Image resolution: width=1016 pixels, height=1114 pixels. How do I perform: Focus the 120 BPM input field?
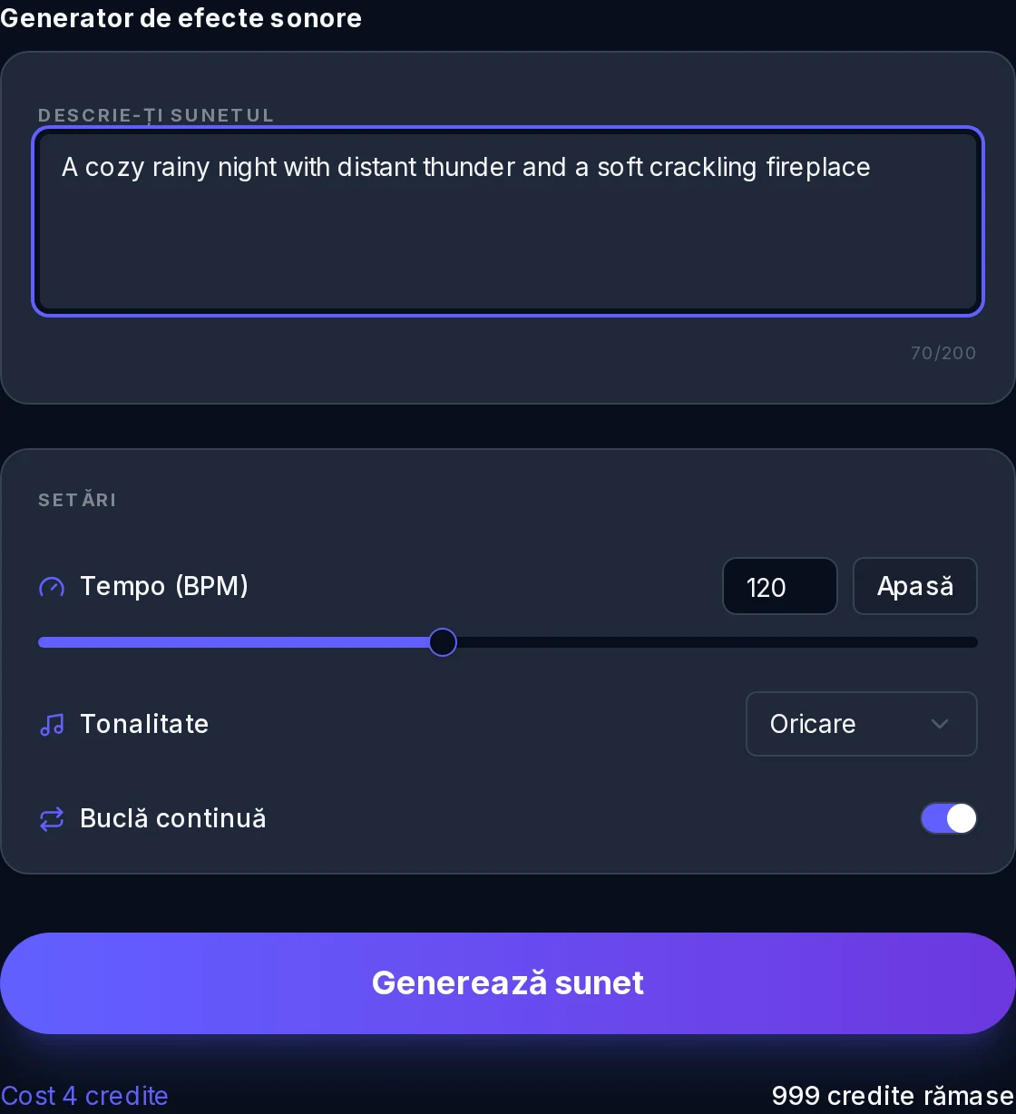(779, 586)
